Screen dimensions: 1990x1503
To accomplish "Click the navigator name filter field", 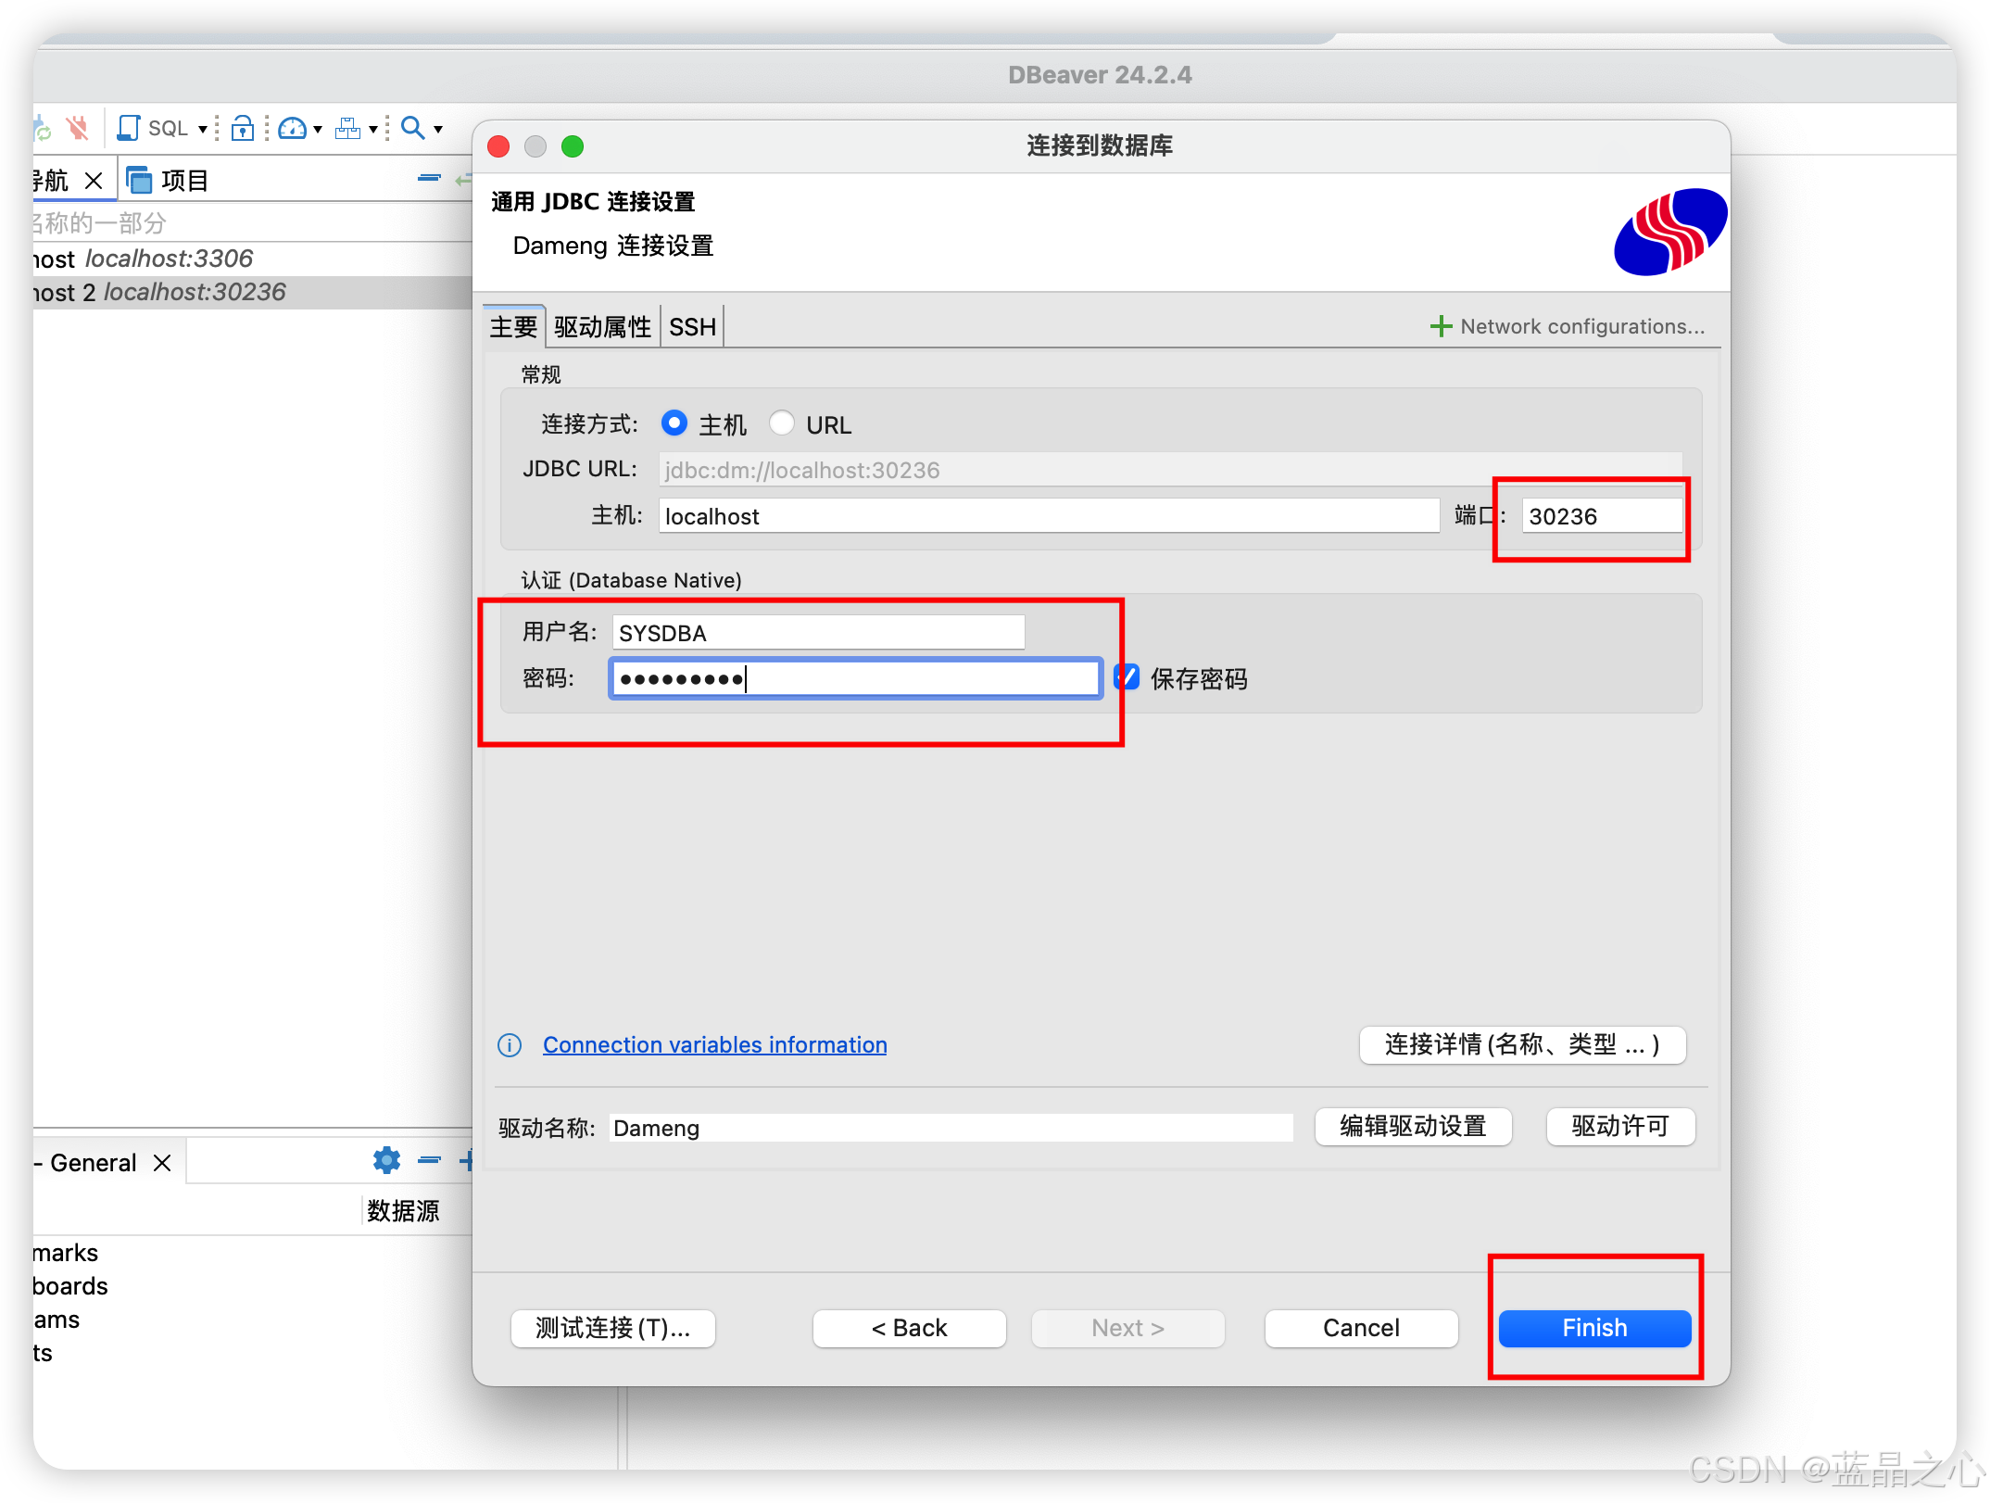I will (252, 223).
